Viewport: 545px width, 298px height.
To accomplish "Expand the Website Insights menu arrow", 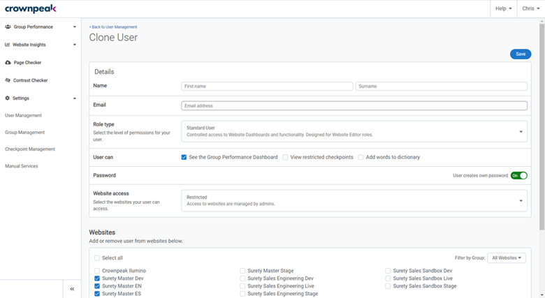I will click(x=74, y=45).
